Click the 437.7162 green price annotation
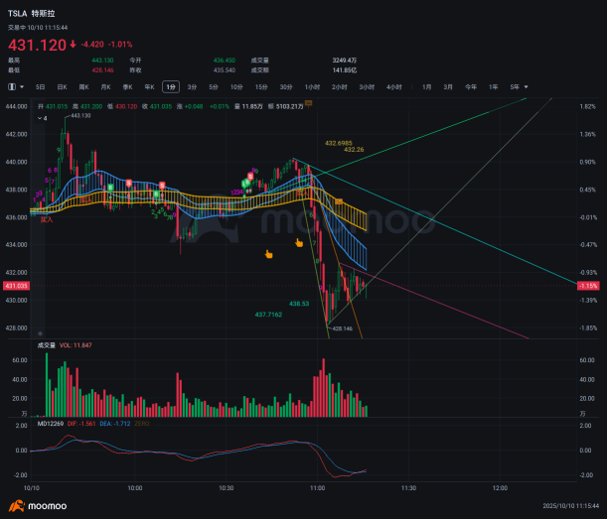The image size is (607, 519). [x=268, y=314]
